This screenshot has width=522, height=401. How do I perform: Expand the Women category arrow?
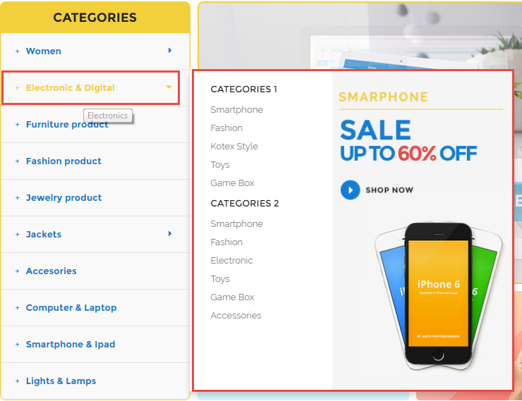(170, 50)
